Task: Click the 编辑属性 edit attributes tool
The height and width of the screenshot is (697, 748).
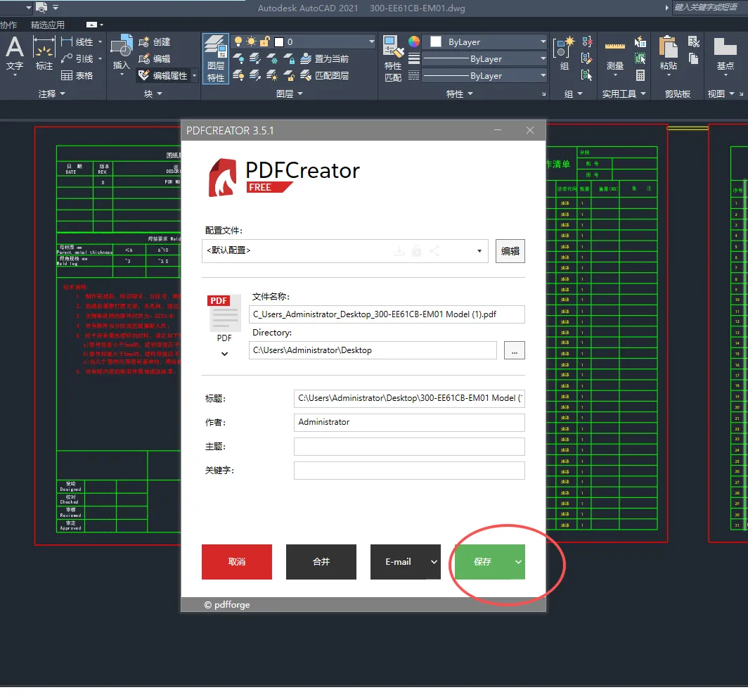Action: point(163,75)
